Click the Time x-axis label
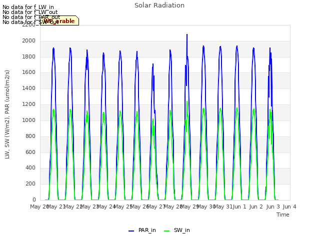The image size is (320, 240). [x=282, y=214]
